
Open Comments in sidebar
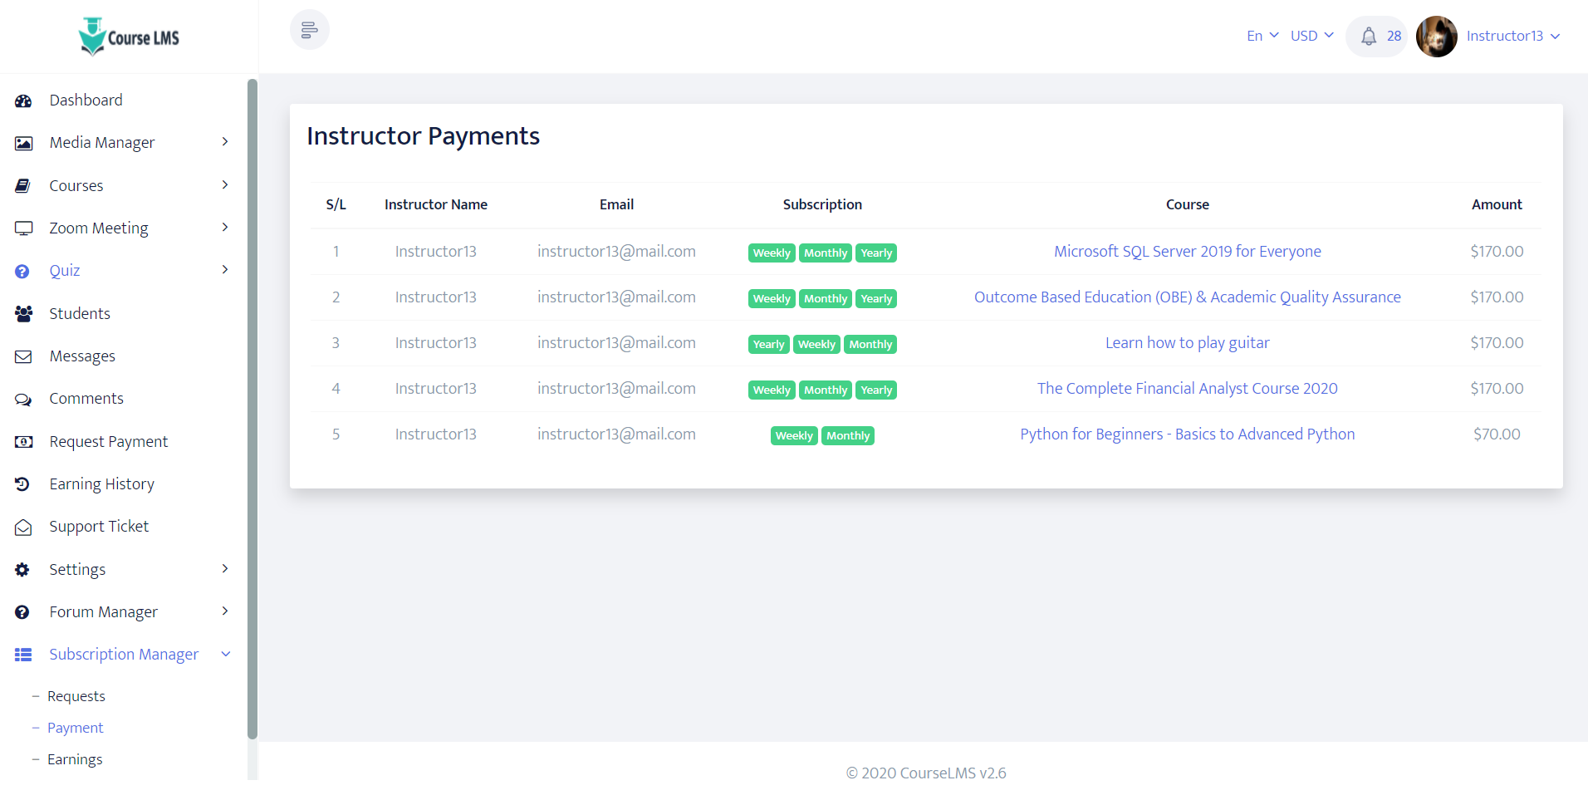coord(86,399)
